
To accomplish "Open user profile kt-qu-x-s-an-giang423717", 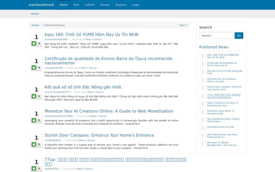I will pos(57,92).
